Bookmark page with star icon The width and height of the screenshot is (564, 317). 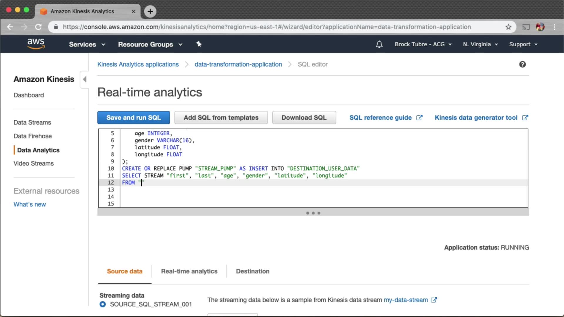pyautogui.click(x=508, y=27)
